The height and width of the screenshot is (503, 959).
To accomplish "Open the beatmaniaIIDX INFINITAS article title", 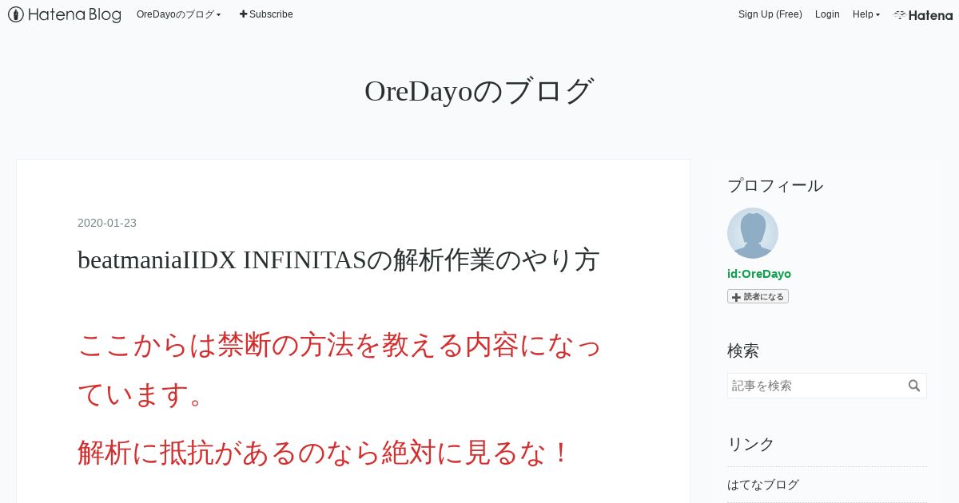I will pyautogui.click(x=339, y=260).
